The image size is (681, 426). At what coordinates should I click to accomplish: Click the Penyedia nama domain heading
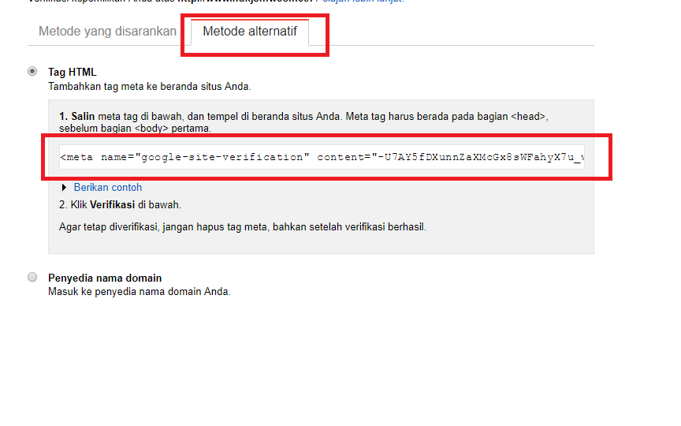[105, 278]
